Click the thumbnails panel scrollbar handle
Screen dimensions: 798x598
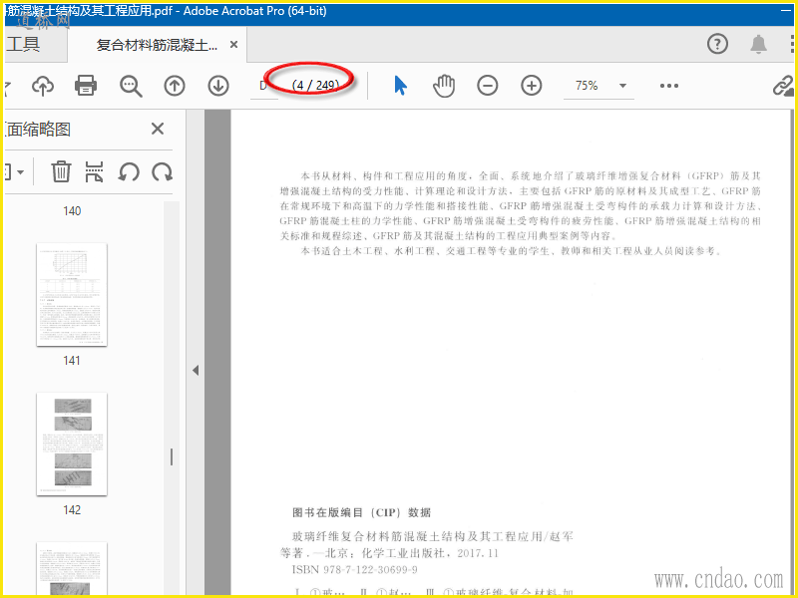[172, 456]
